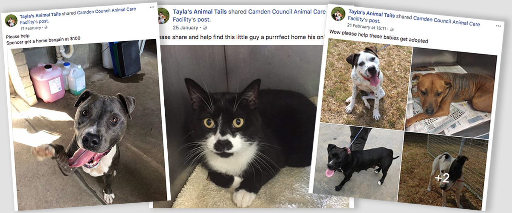The height and width of the screenshot is (213, 512).
Task: Open the 21 February at 15:11 timestamp
Action: [x=367, y=28]
